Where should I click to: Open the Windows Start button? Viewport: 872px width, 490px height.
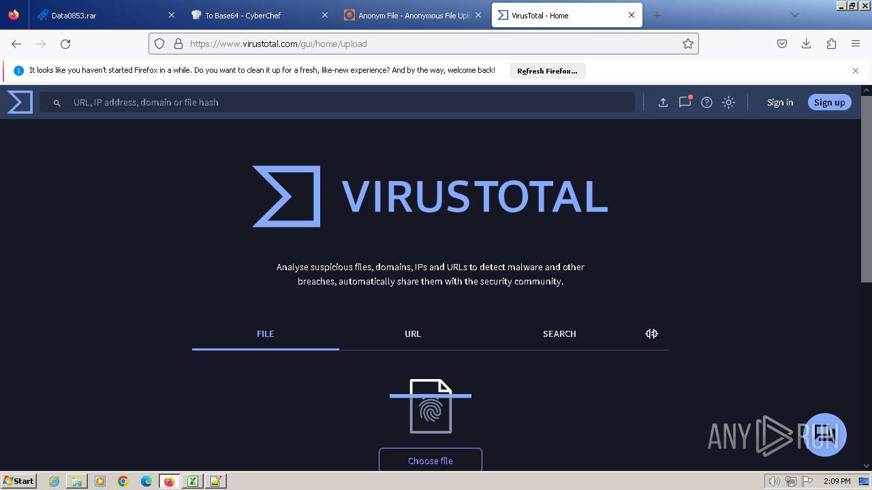pos(19,481)
